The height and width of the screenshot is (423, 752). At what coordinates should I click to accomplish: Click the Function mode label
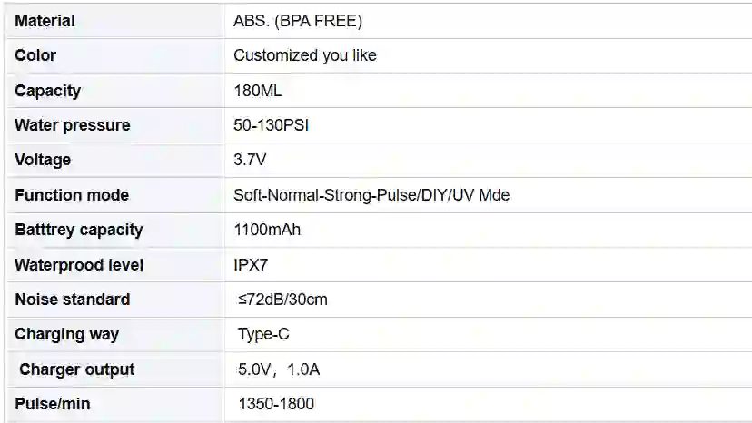pos(72,195)
